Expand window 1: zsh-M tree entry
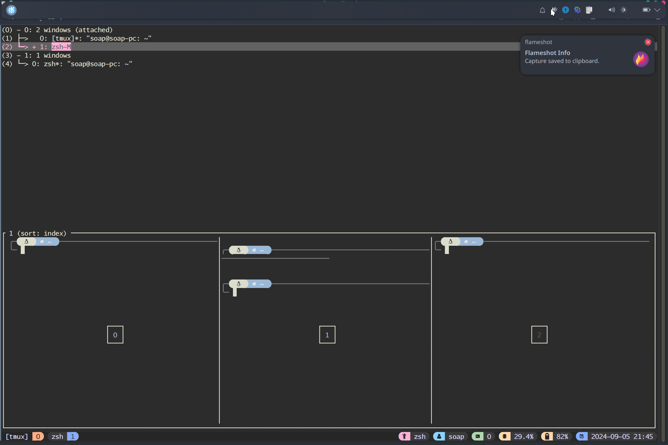Viewport: 668px width, 445px height. click(x=34, y=47)
